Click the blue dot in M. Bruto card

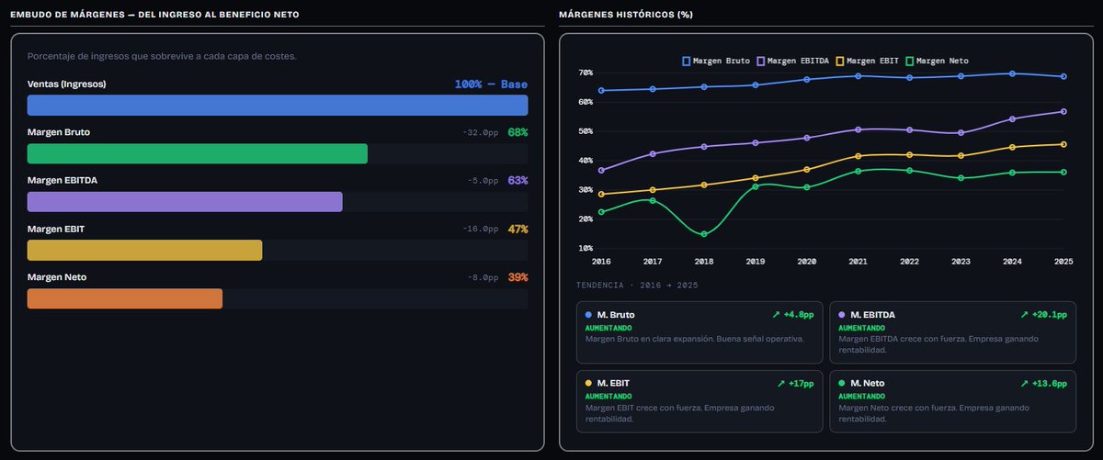[588, 315]
